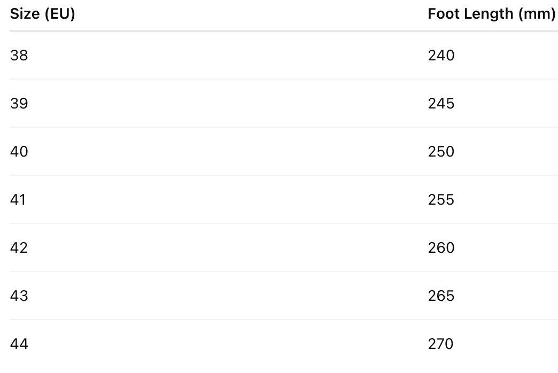Click the header divider line under column titles
Screen dimensions: 558x373
[x=279, y=31]
